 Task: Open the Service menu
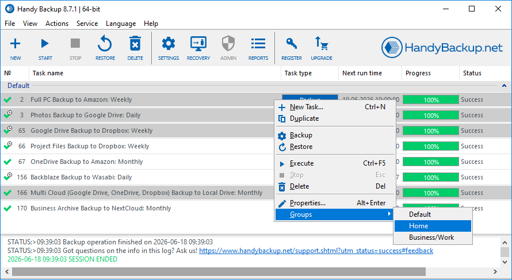[87, 24]
